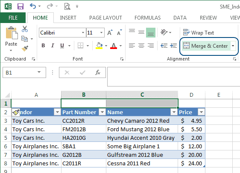The image size is (240, 173).
Task: Click the Save icon in quick access toolbar
Action: (20, 6)
